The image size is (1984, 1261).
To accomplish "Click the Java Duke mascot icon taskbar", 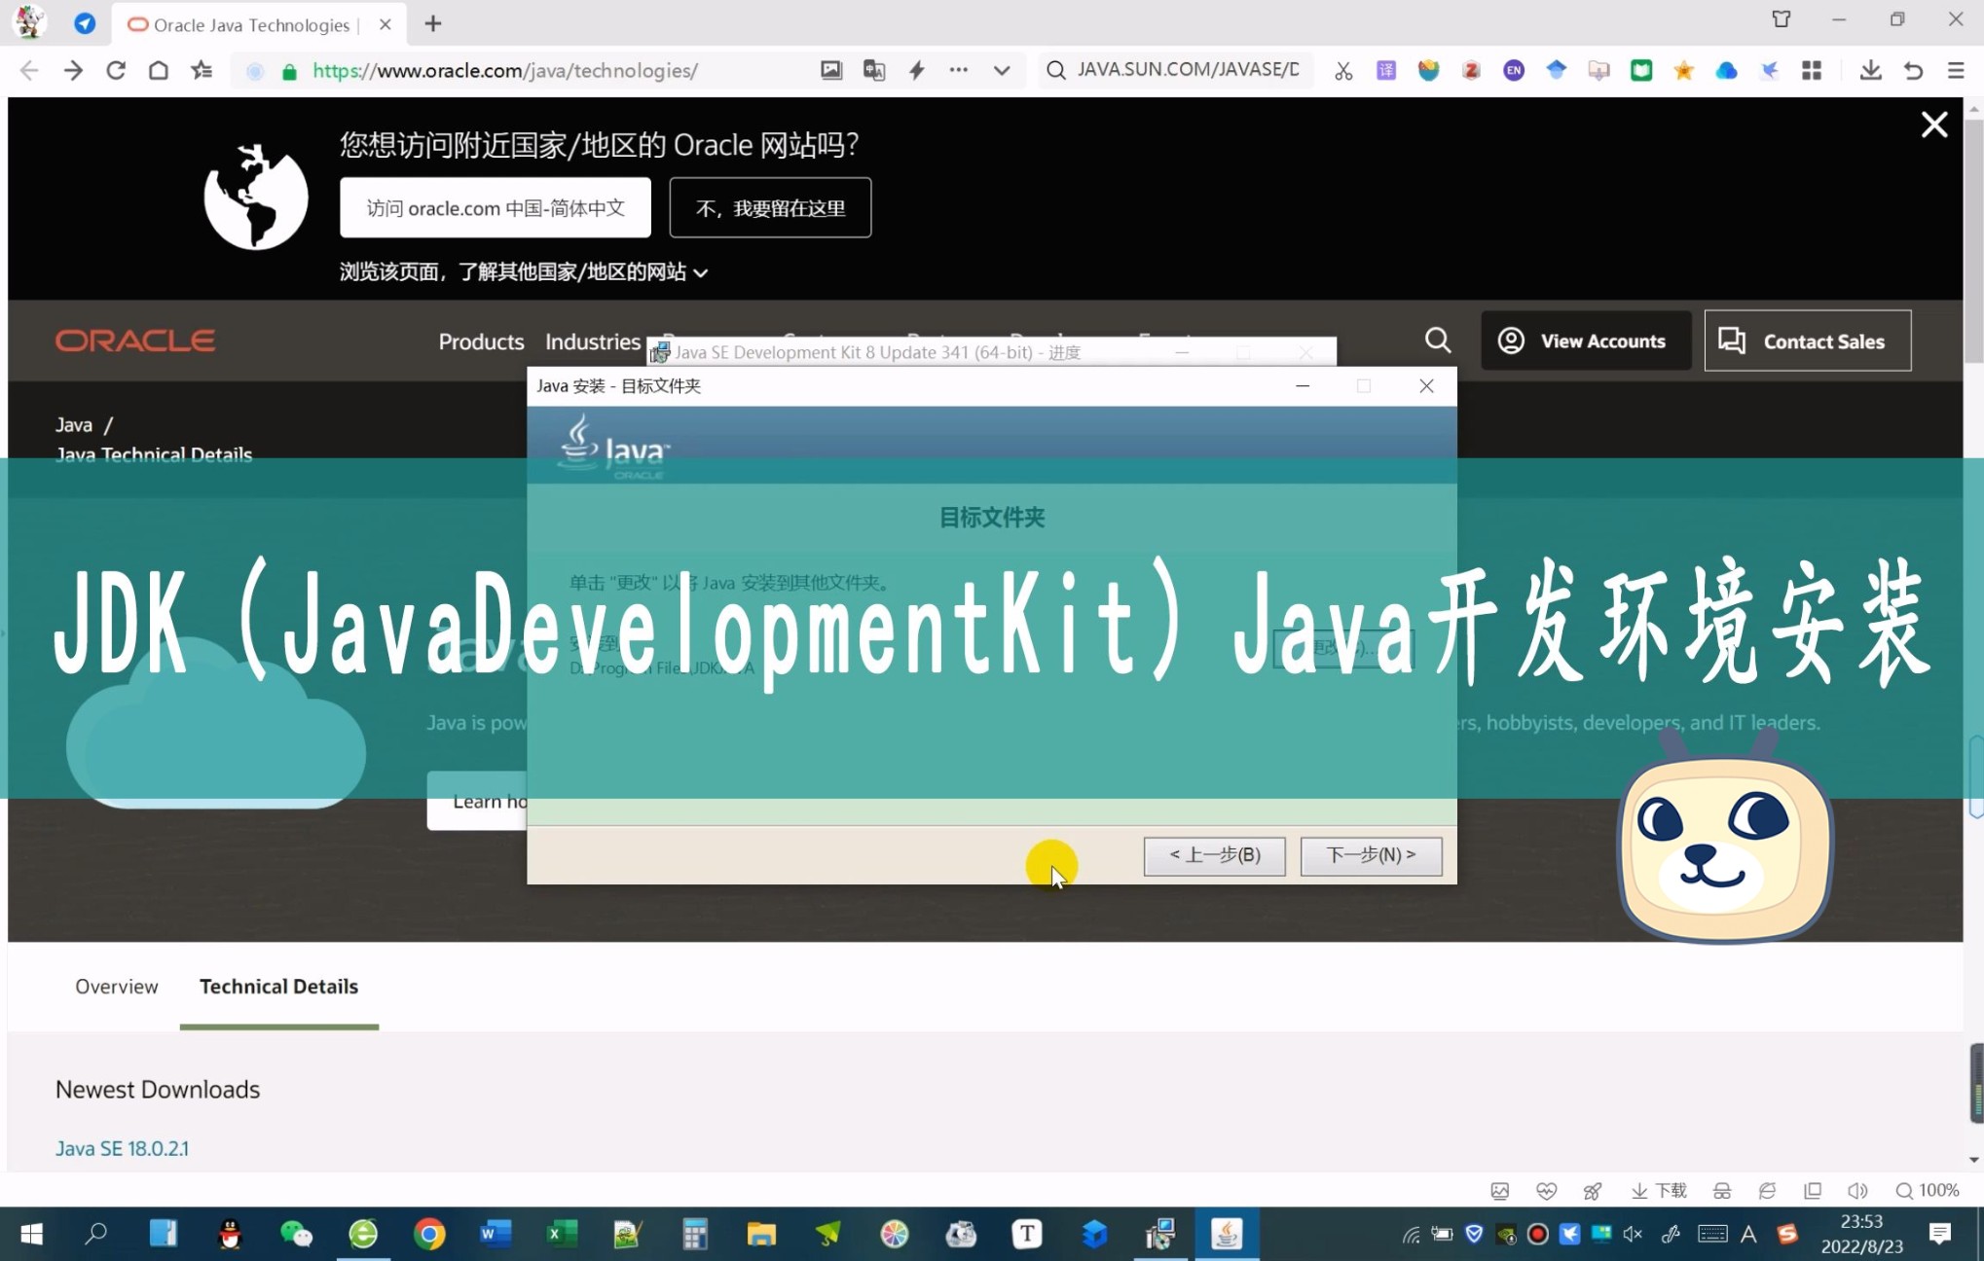I will pyautogui.click(x=1228, y=1234).
